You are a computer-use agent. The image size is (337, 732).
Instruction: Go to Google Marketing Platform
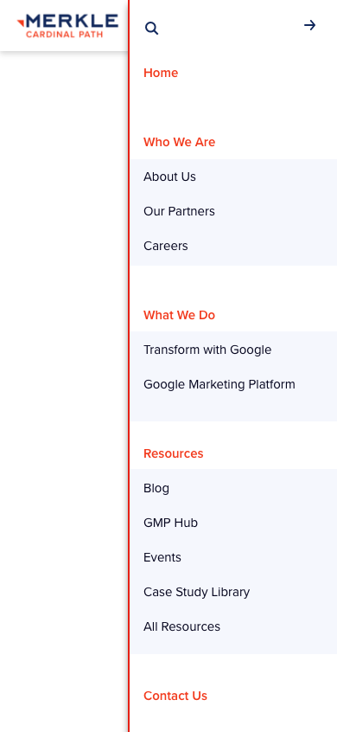click(219, 384)
